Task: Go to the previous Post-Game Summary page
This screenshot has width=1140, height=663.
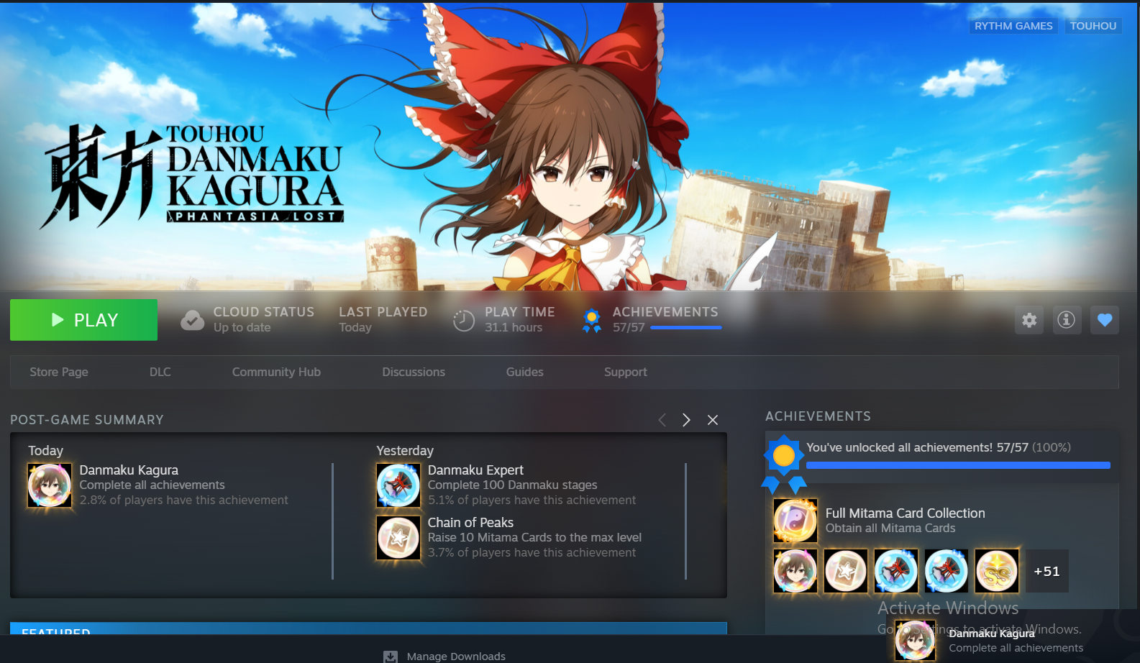Action: click(662, 420)
